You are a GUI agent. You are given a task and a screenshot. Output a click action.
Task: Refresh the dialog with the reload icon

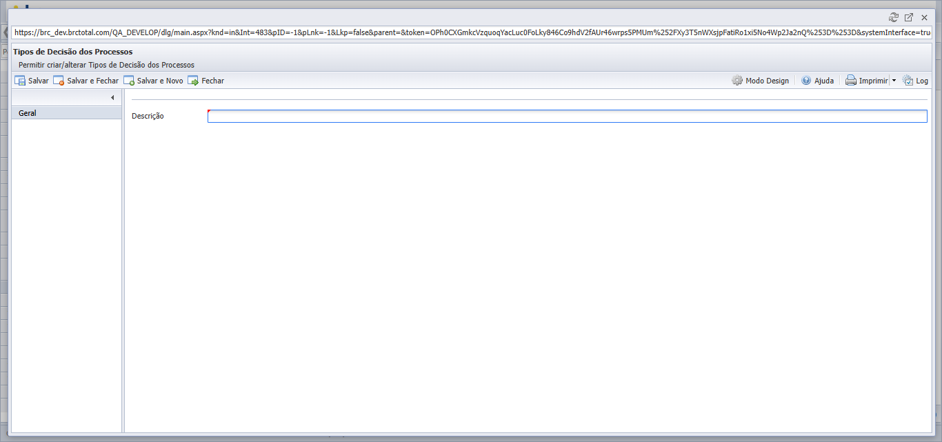[894, 17]
